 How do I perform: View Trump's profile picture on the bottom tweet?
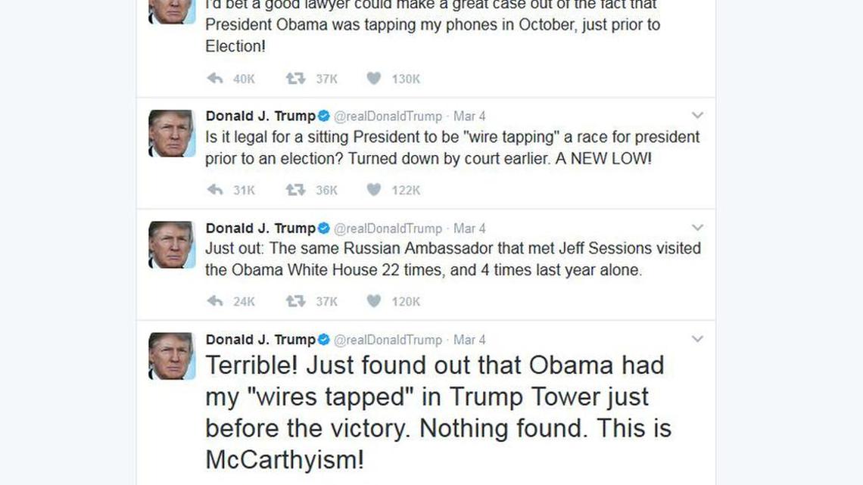(x=172, y=356)
